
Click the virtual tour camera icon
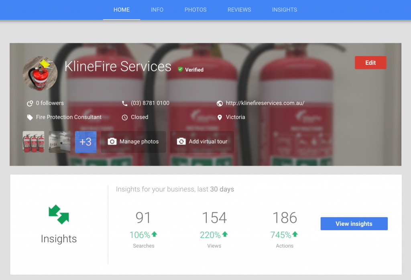(x=181, y=142)
